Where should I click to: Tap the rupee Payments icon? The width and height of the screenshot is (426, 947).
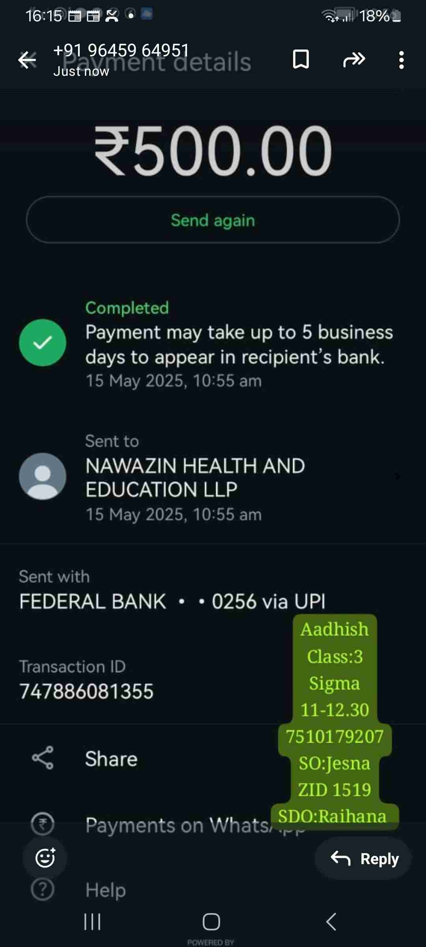(43, 824)
